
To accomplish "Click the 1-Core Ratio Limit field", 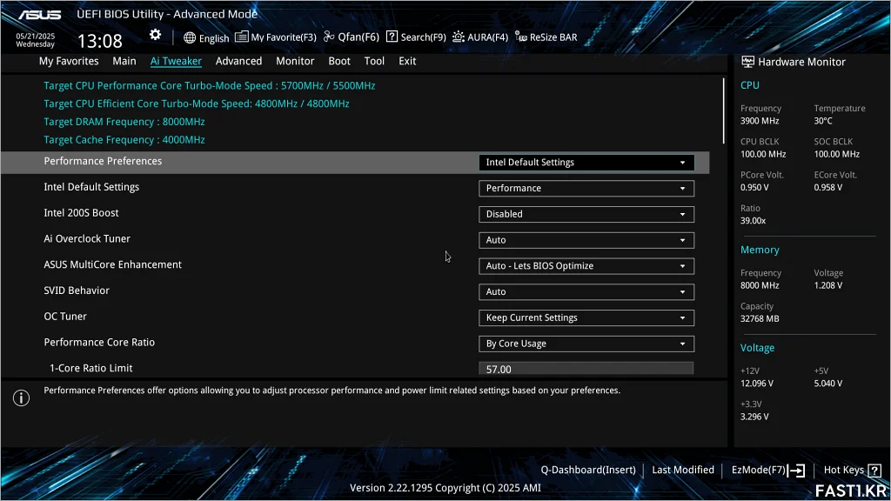I will point(586,369).
